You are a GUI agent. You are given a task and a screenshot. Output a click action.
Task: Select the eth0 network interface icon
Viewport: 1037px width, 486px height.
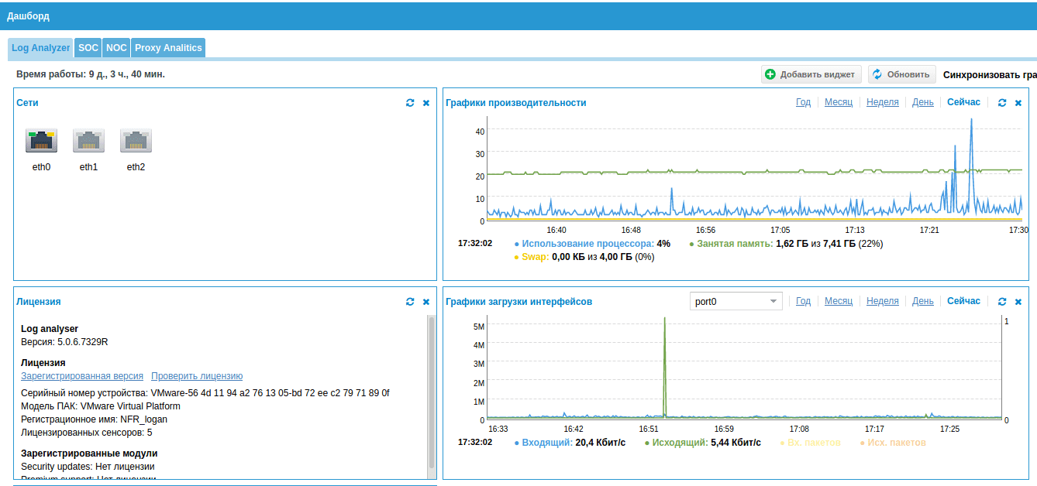pos(41,141)
